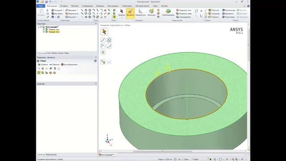This screenshot has height=161, width=286.
Task: Click Align (Выровнять) assembly tool
Action: (x=228, y=13)
